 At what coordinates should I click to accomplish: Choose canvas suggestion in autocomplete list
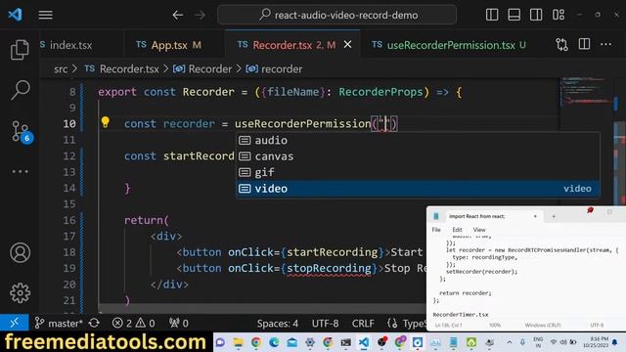[418, 156]
